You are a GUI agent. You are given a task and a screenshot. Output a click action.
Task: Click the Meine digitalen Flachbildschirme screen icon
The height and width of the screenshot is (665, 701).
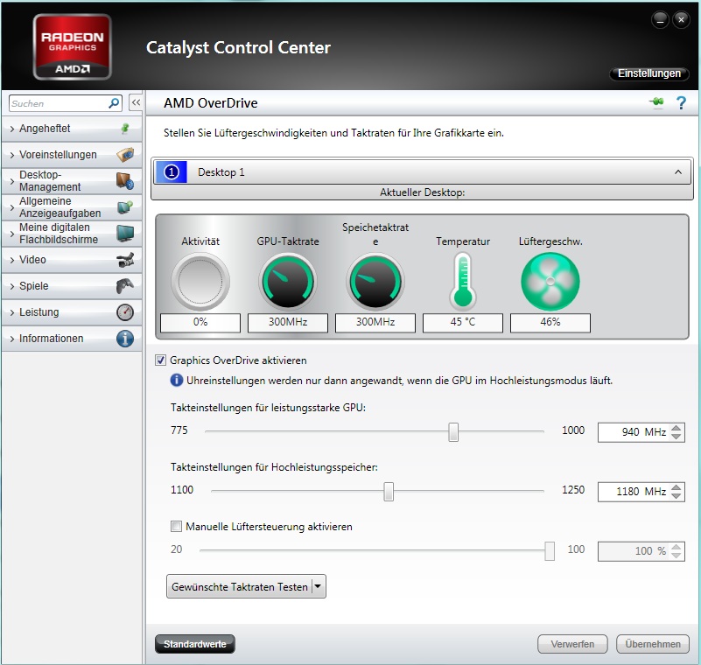pyautogui.click(x=125, y=234)
